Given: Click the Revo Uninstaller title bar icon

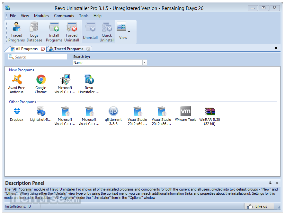Looking at the screenshot, I should pos(8,8).
